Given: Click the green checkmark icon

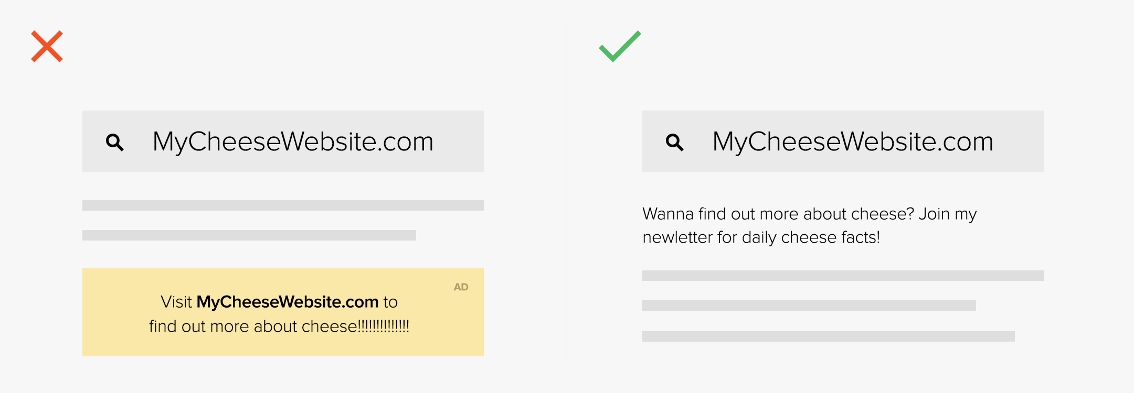Looking at the screenshot, I should tap(620, 46).
